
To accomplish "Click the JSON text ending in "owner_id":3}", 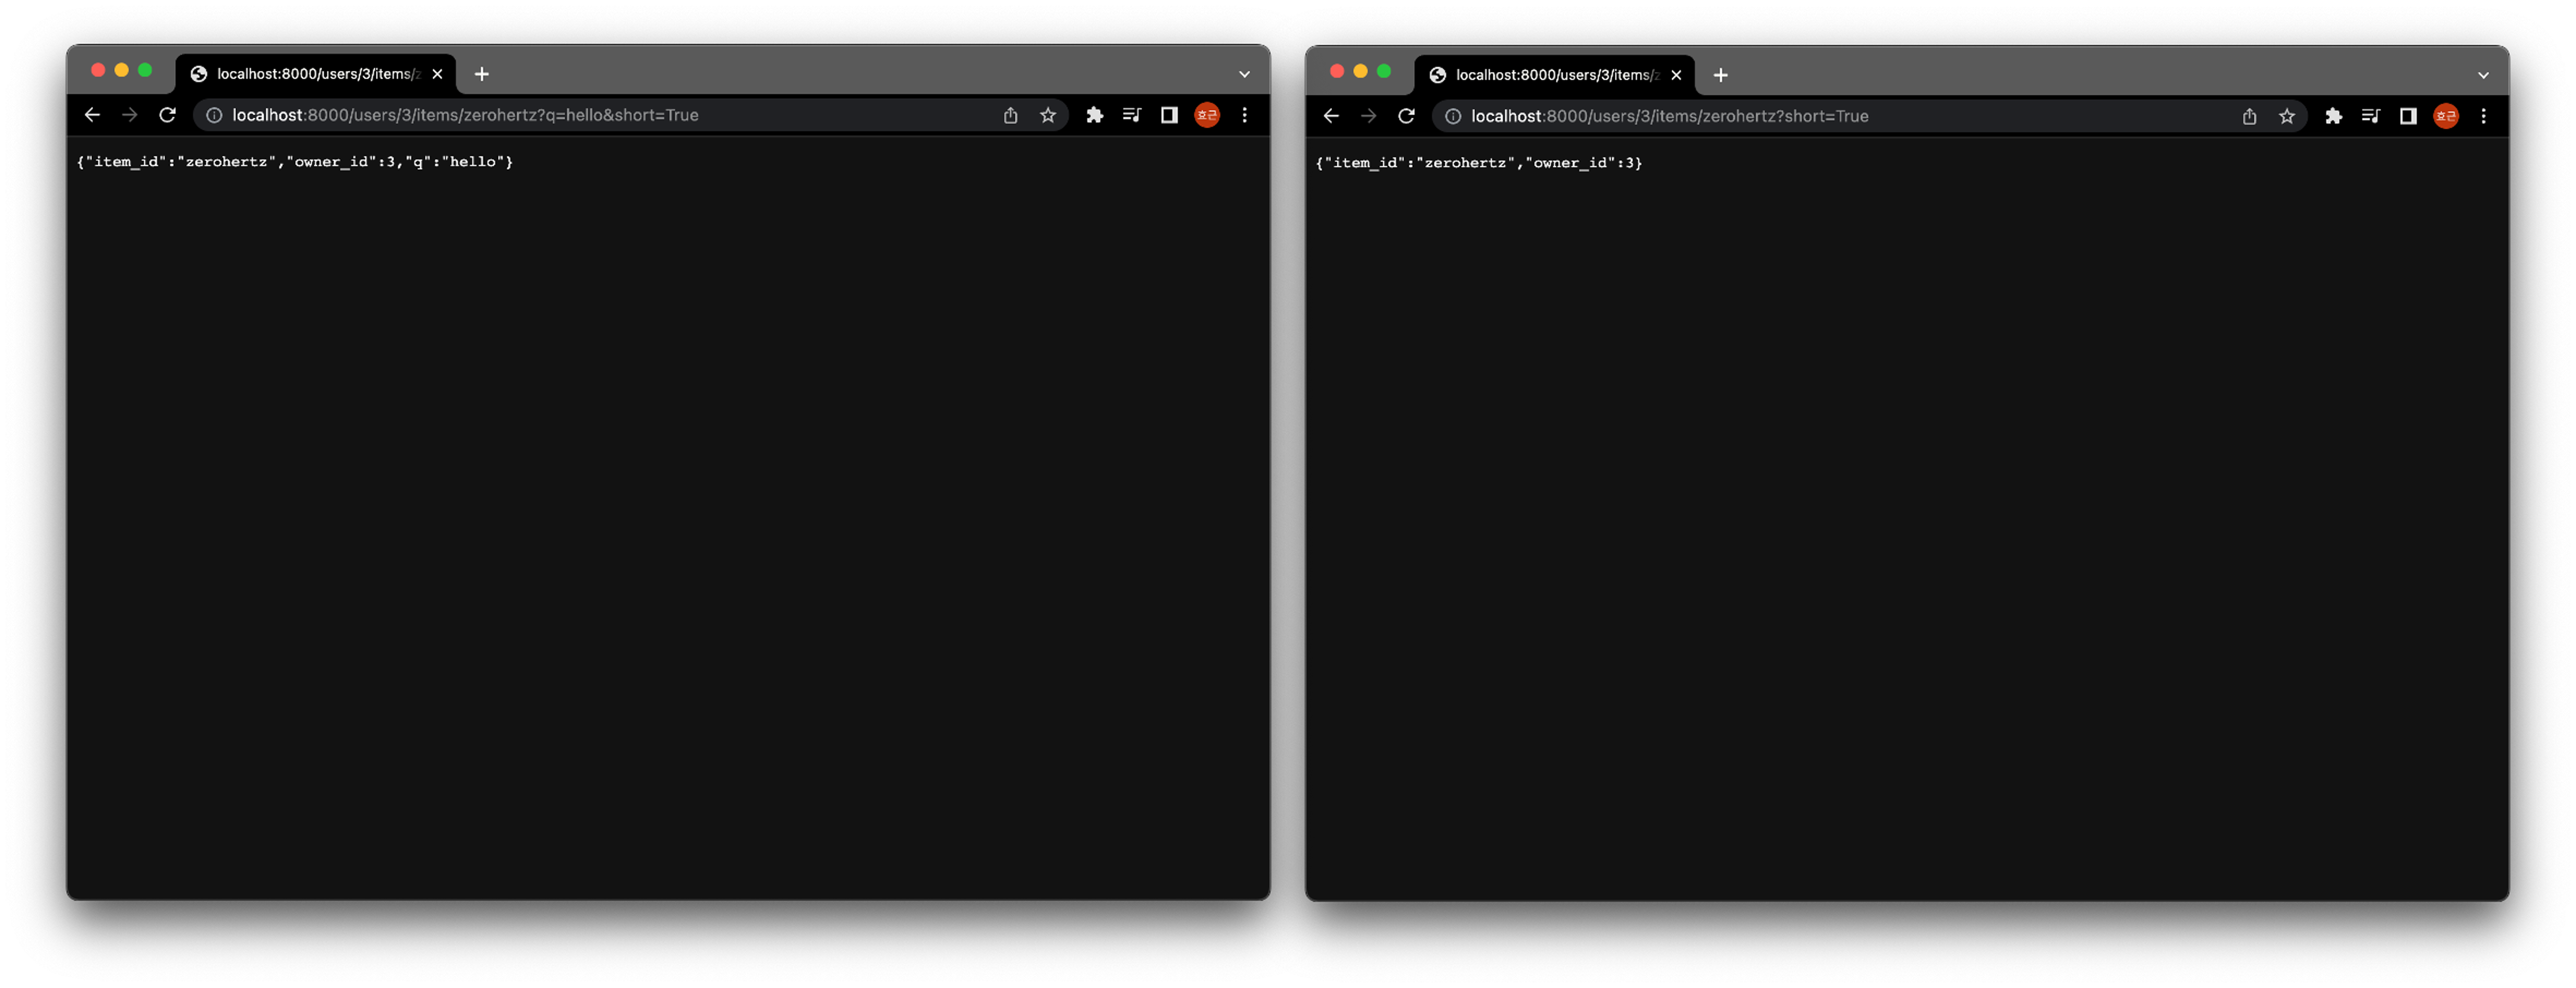I will point(1479,163).
